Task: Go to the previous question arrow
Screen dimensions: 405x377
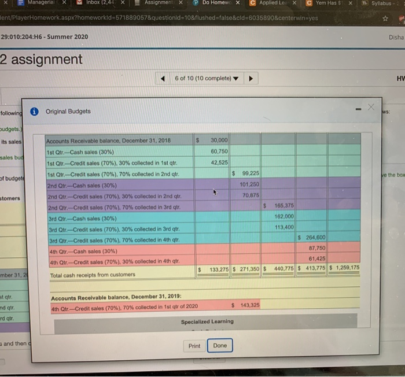Action: point(163,79)
